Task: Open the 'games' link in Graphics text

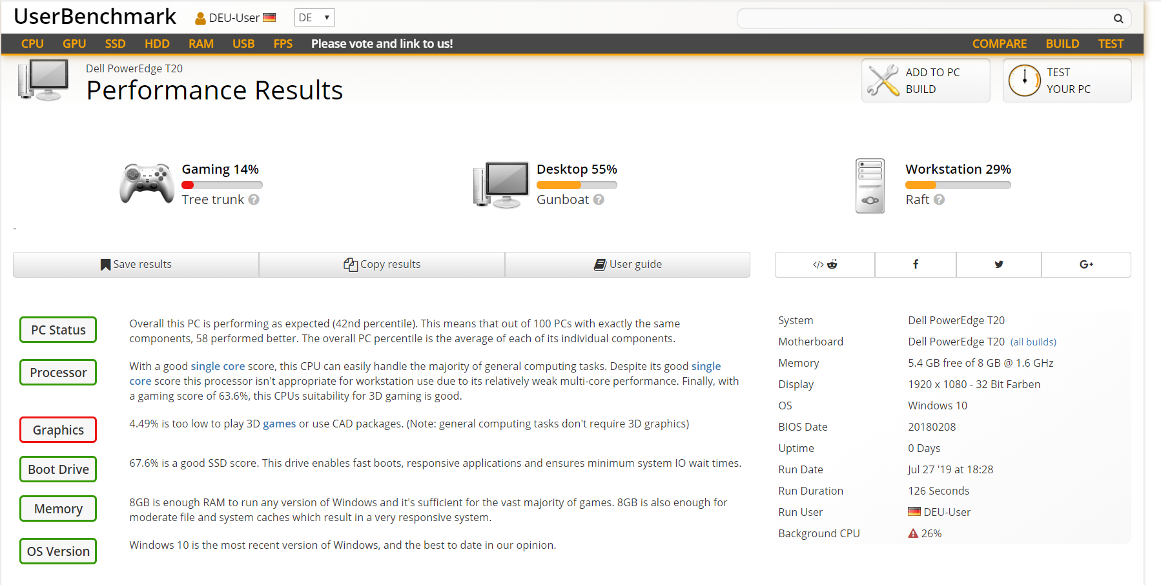Action: pos(280,424)
